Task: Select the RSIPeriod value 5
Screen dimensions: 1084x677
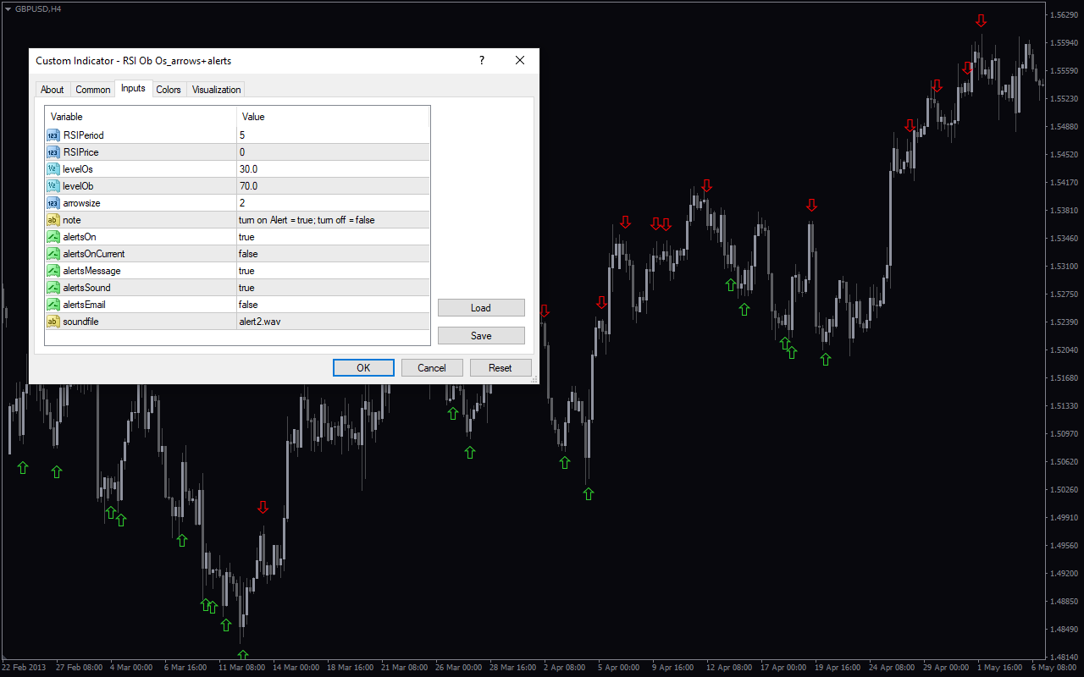Action: 333,135
